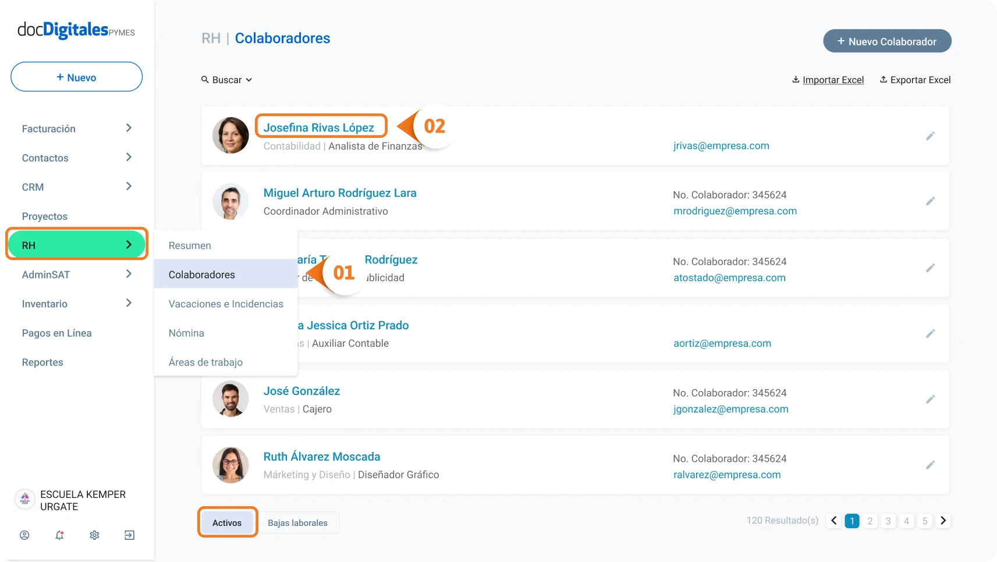Expand the CRM menu
This screenshot has width=997, height=562.
[76, 187]
